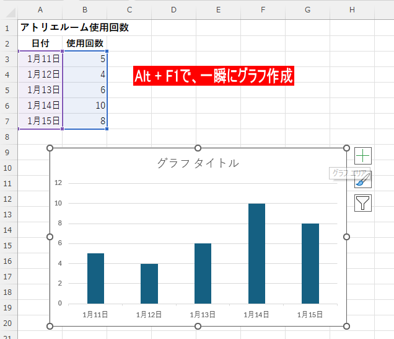Select the 1月15日 bar in chart
The image size is (394, 339).
310,263
